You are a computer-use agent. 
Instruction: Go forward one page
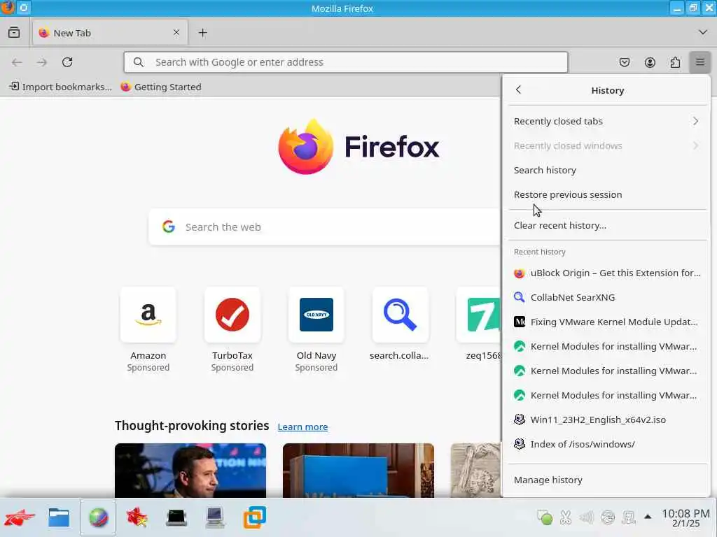[42, 62]
